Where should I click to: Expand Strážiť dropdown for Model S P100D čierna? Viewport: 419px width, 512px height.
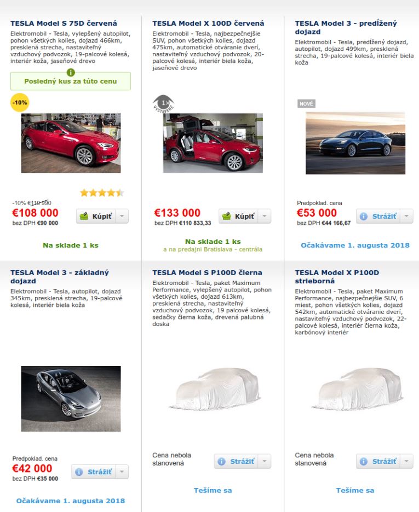[265, 461]
